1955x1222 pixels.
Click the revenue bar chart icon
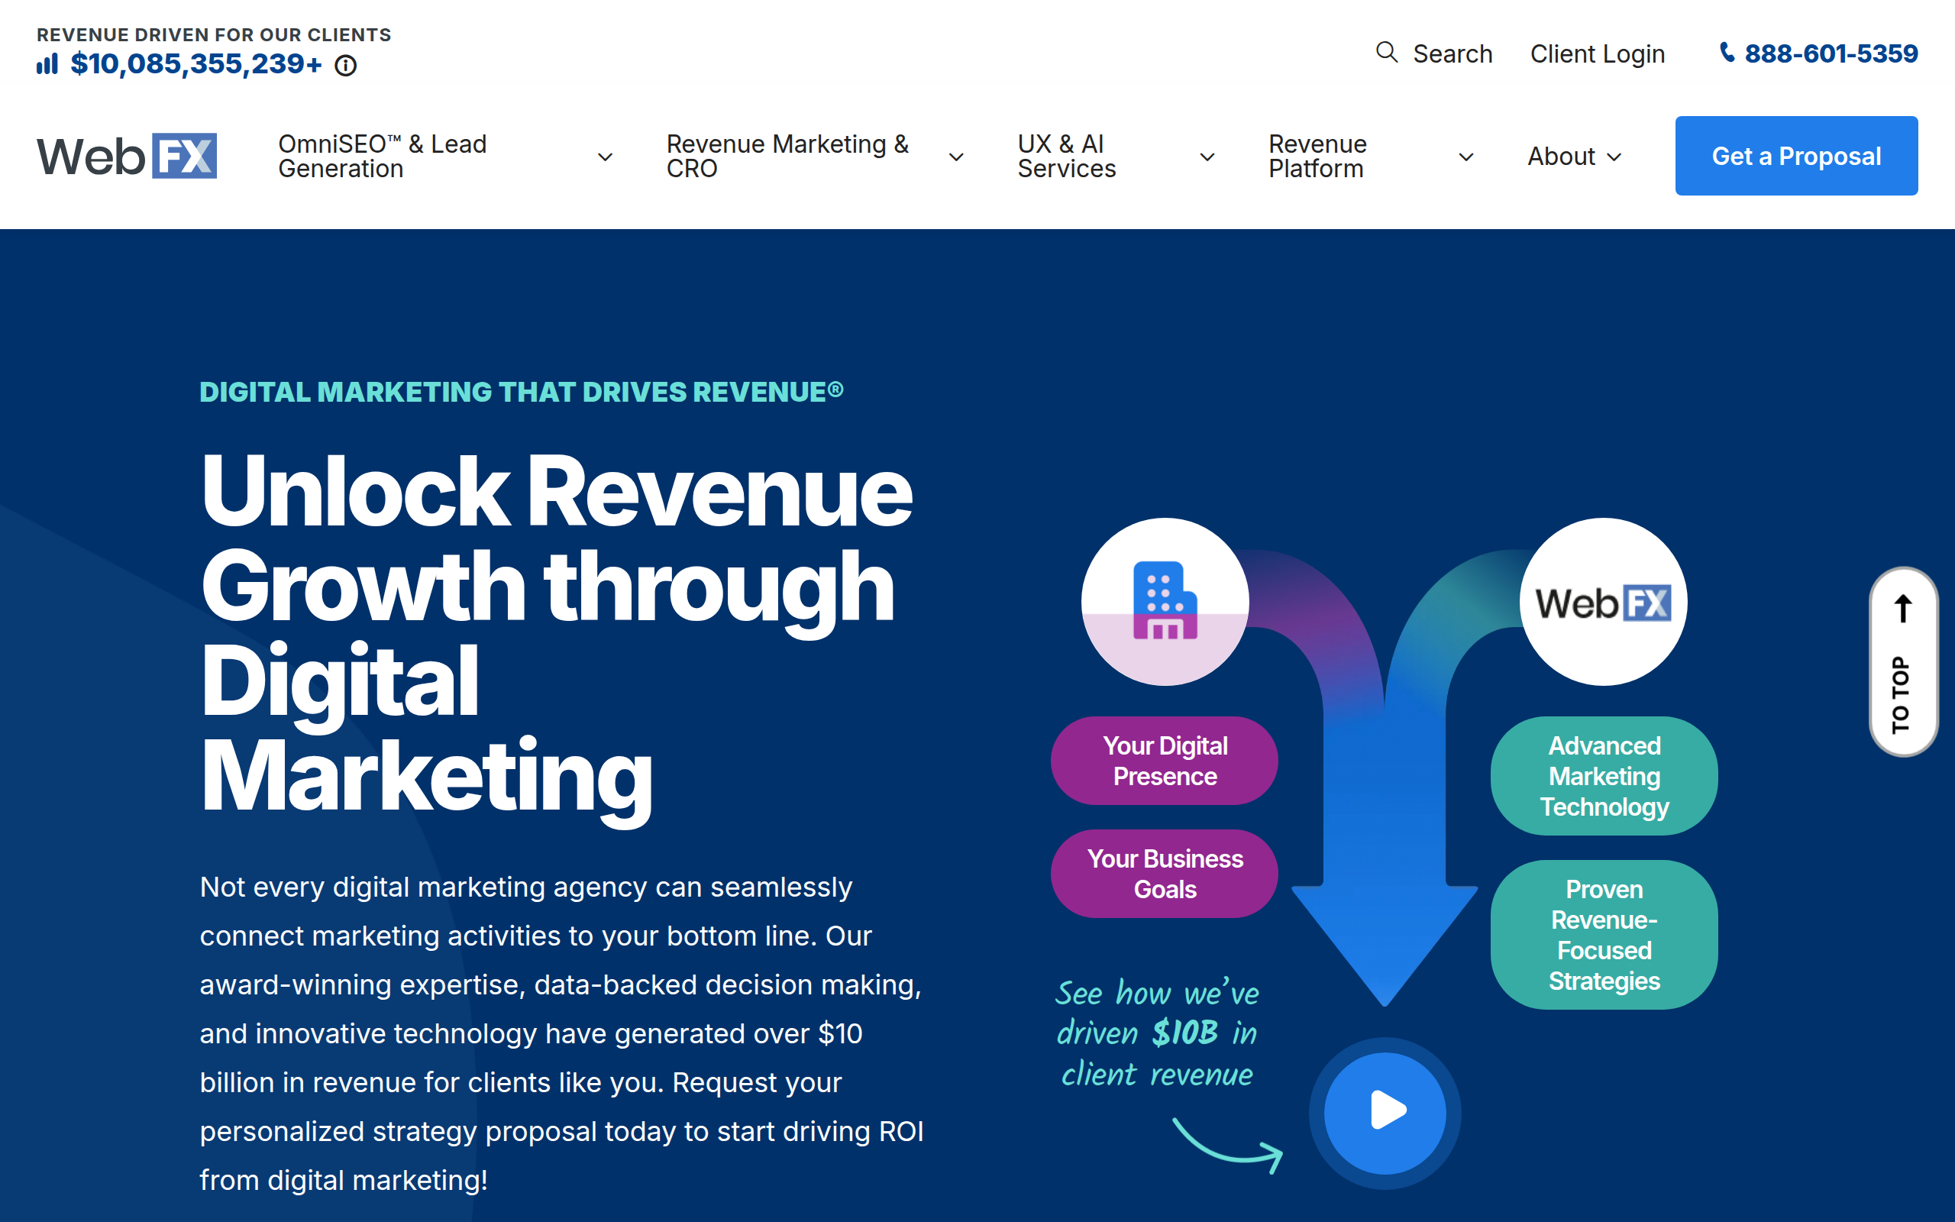pos(47,64)
